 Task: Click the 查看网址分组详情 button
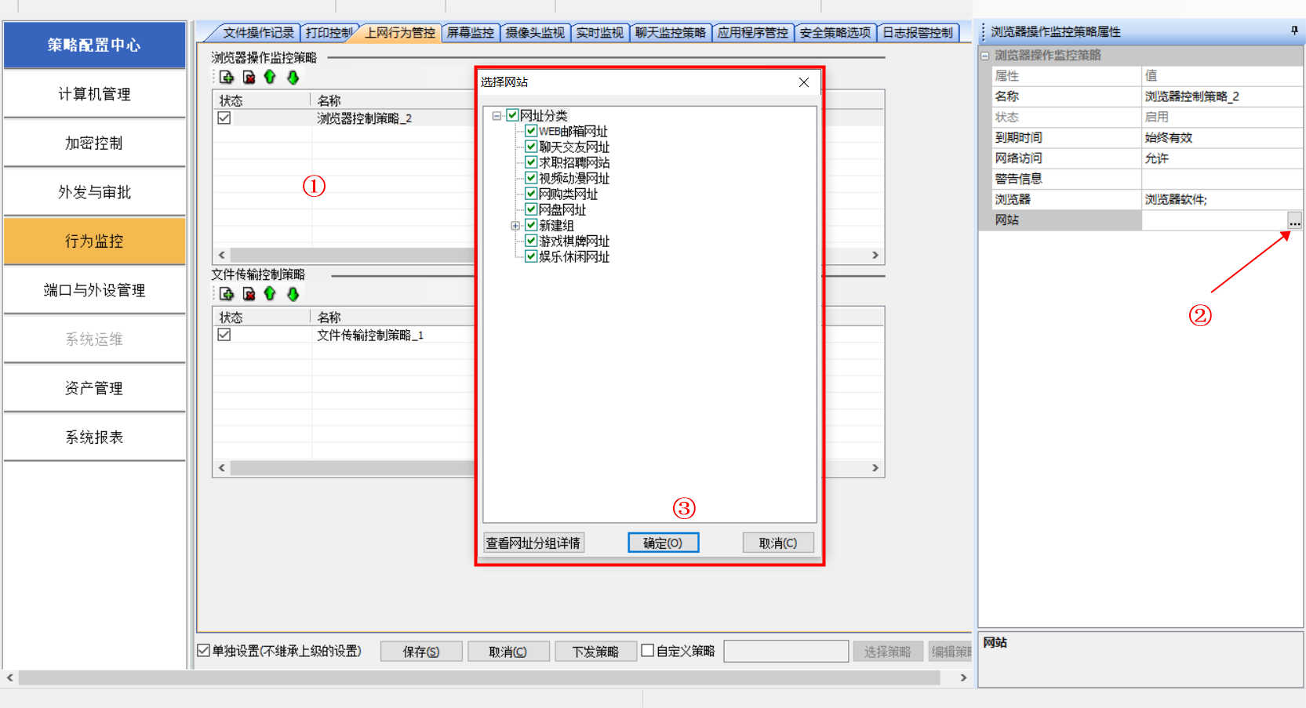pyautogui.click(x=533, y=543)
